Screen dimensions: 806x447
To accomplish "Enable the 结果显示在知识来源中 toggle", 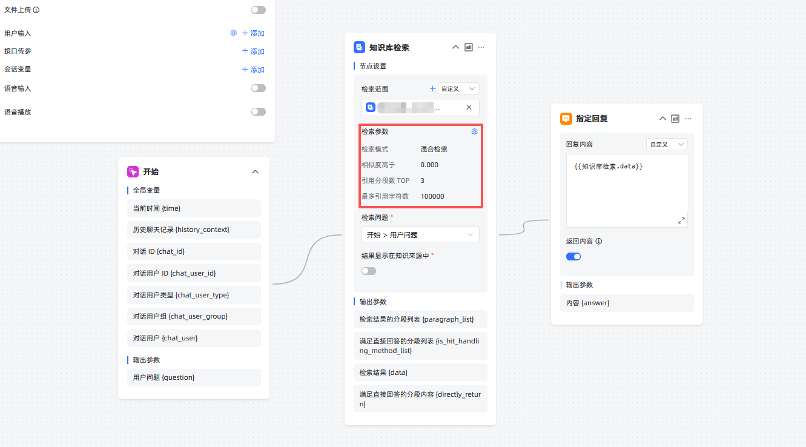I will tap(369, 270).
